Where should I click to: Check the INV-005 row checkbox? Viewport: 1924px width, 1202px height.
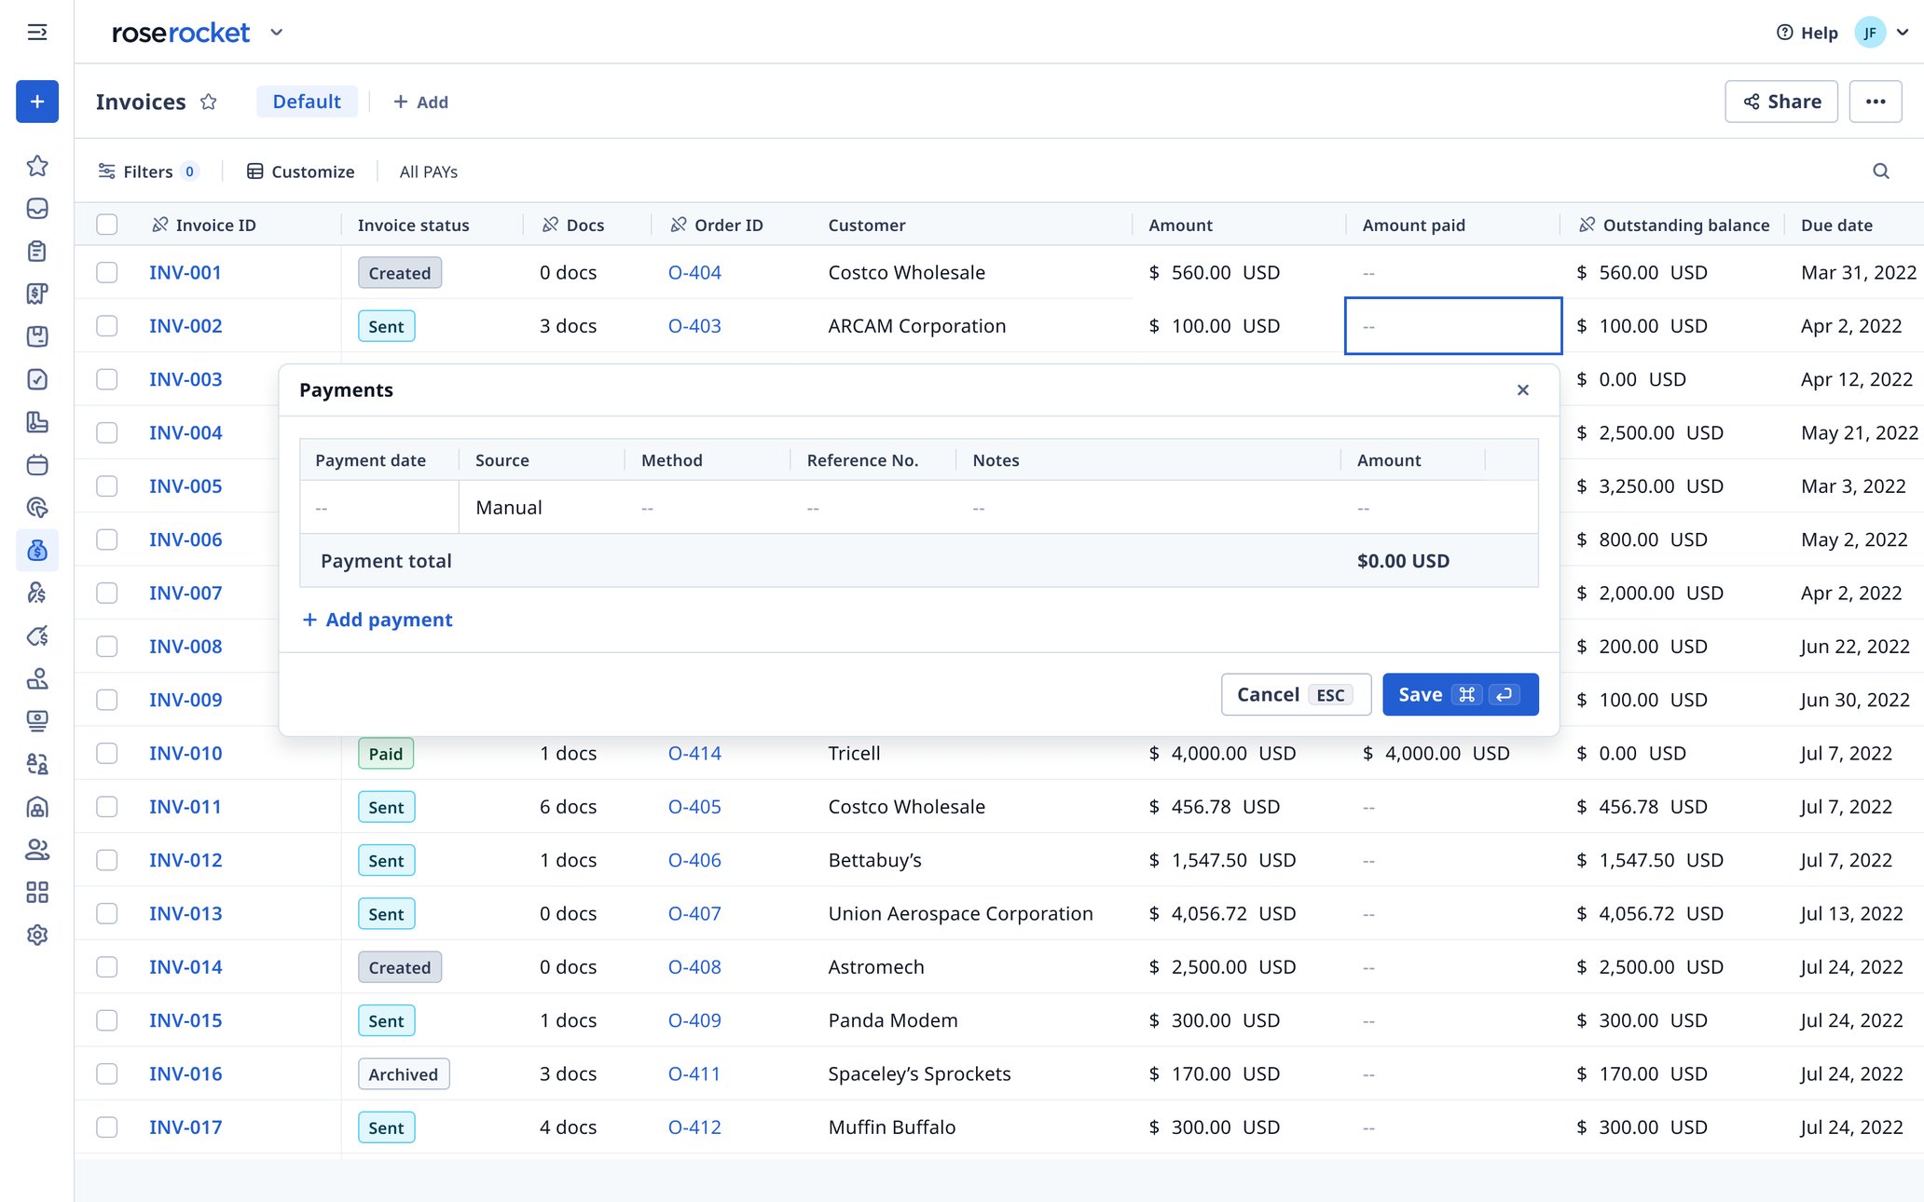click(x=107, y=486)
